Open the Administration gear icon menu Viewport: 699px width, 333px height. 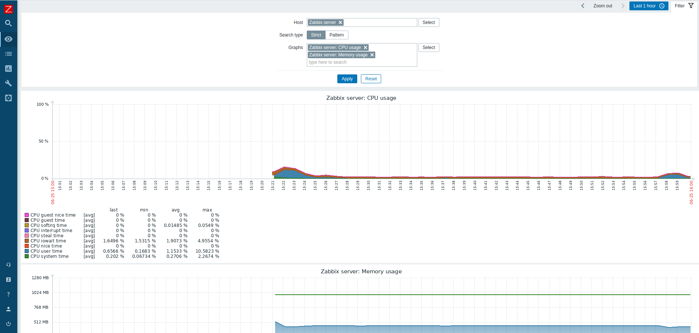pos(8,98)
